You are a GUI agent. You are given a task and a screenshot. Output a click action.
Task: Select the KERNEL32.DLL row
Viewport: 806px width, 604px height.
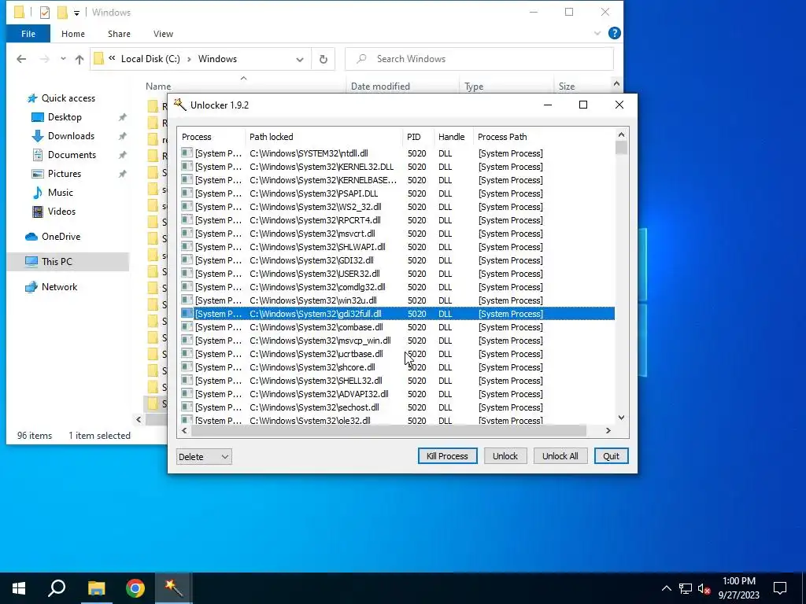(397, 167)
